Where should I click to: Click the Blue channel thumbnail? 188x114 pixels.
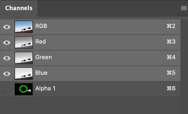click(24, 74)
